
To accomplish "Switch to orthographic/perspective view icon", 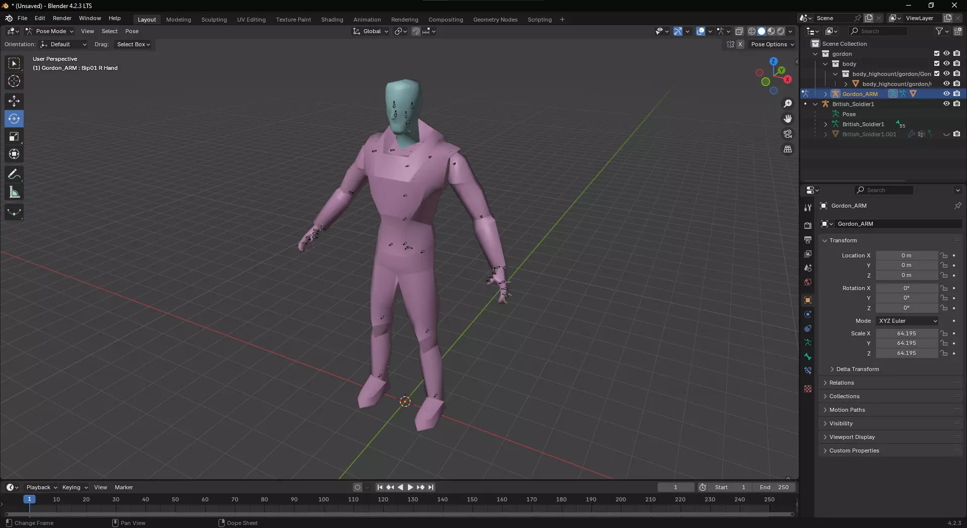I will (788, 149).
